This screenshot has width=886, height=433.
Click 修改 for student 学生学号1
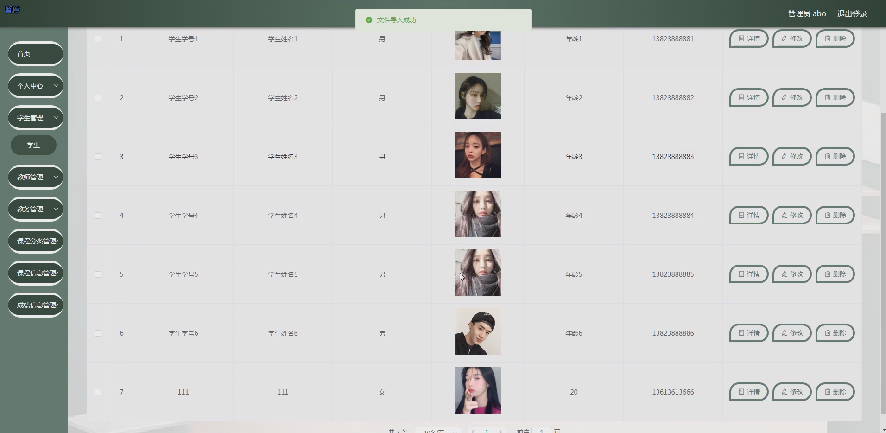[792, 38]
